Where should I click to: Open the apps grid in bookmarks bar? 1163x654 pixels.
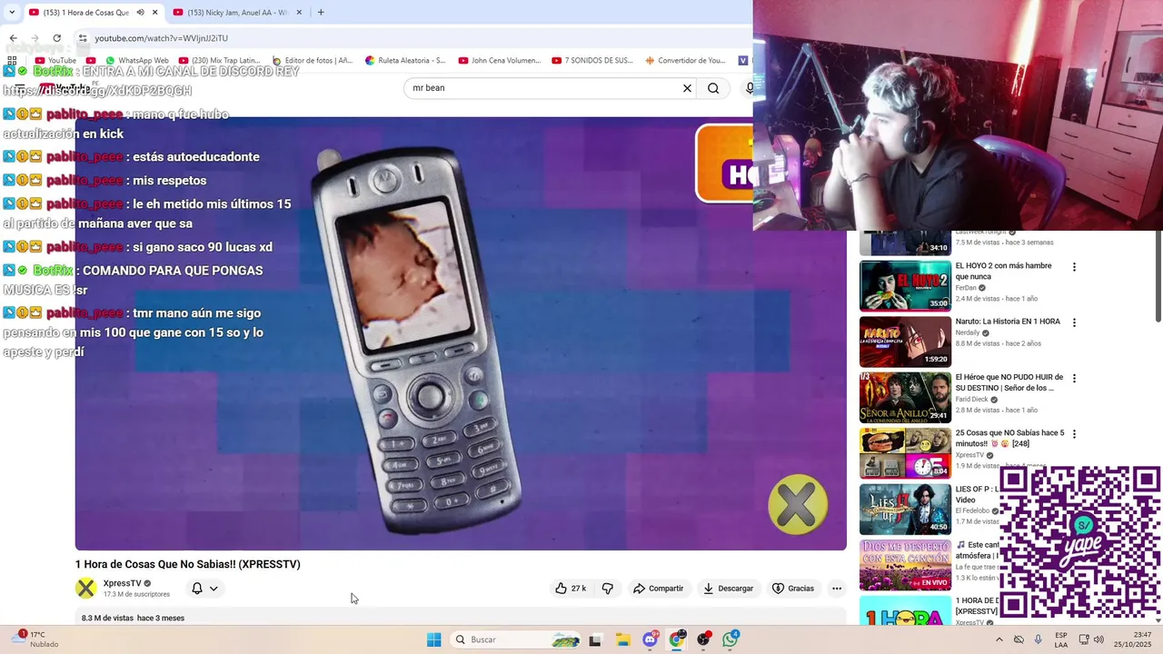coord(12,61)
